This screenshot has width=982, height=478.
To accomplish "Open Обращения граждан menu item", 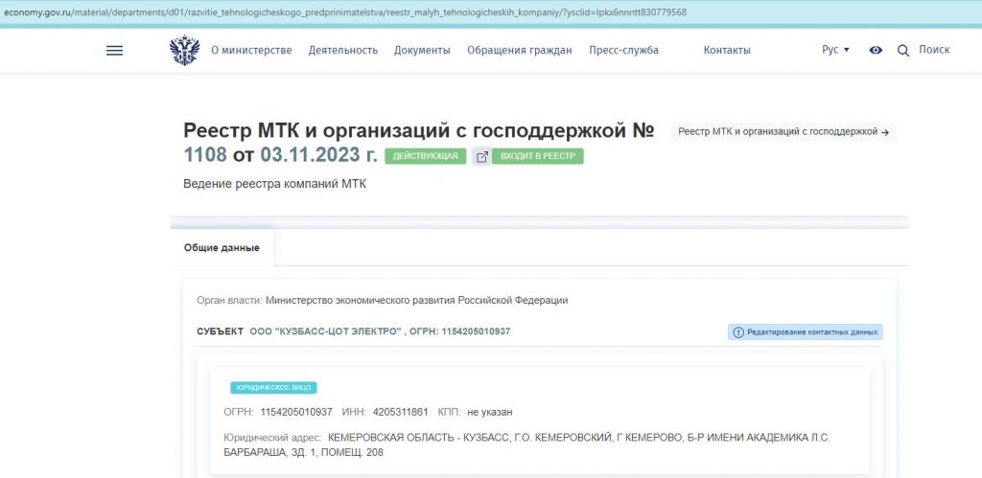I will (x=519, y=51).
